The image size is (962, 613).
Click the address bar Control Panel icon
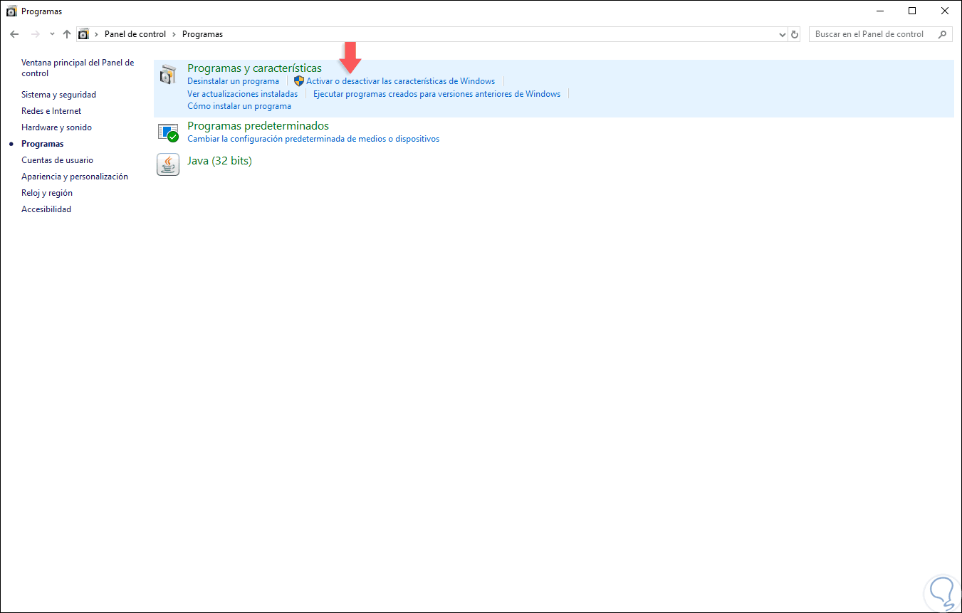click(x=84, y=34)
